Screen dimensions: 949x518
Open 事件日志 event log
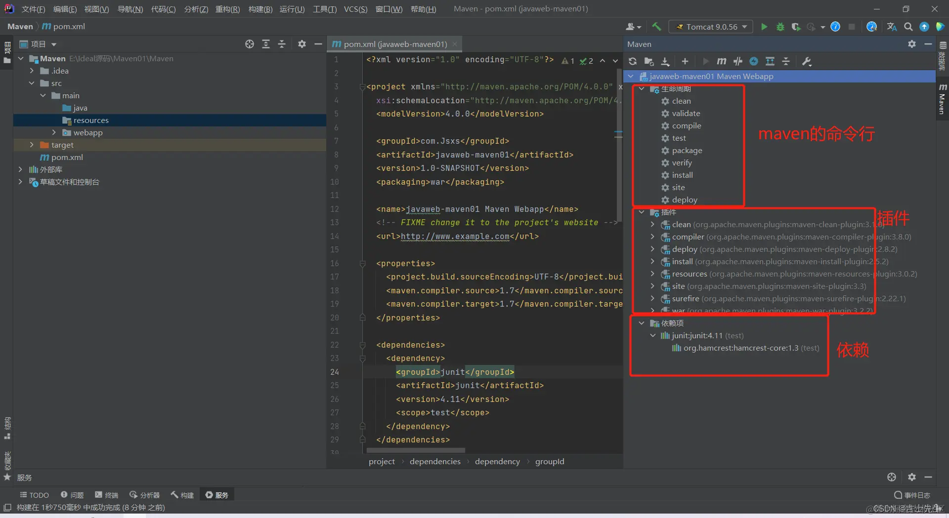tap(912, 495)
